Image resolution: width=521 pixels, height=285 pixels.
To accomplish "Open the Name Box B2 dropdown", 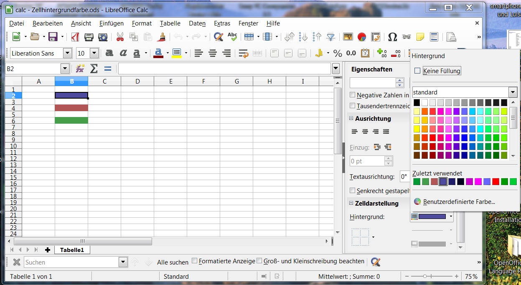I will pos(65,69).
